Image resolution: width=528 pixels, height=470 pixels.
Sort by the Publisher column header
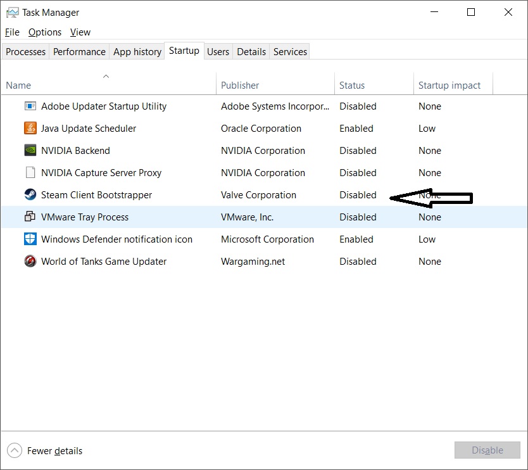point(275,83)
